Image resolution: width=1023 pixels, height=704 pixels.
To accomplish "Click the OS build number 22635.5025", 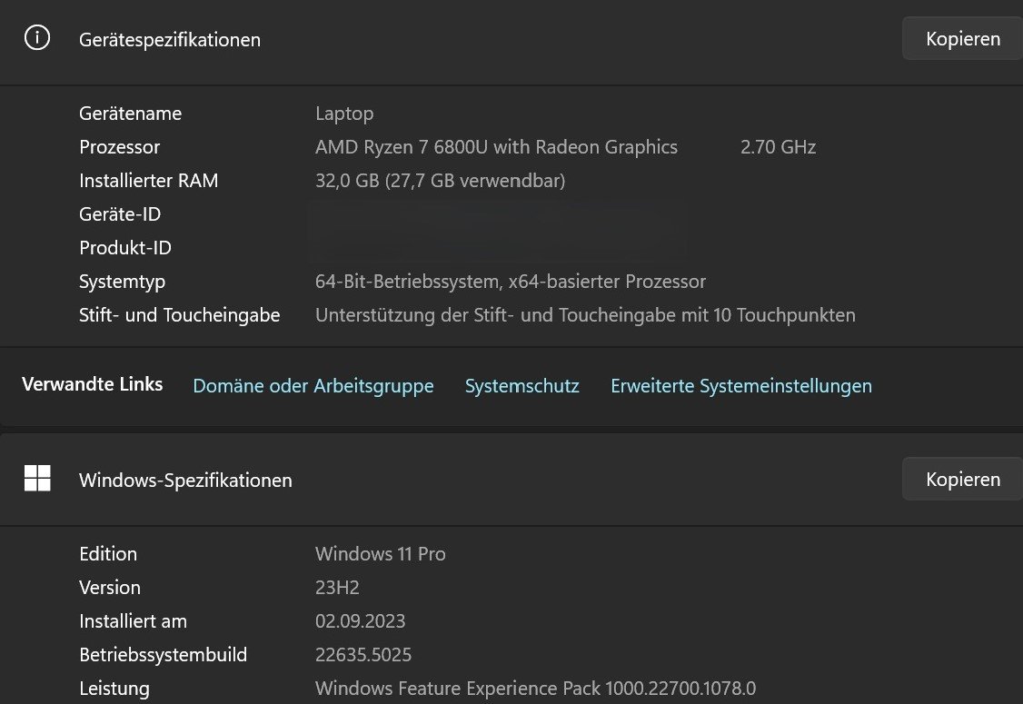I will pos(363,655).
